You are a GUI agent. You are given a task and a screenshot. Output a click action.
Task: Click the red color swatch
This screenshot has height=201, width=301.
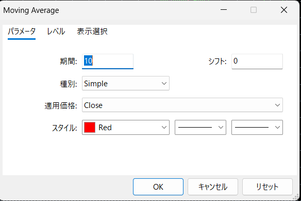(x=90, y=127)
